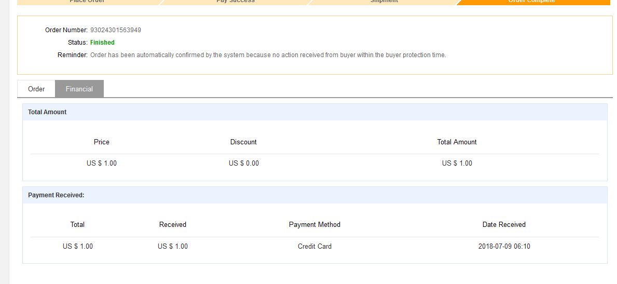Screen dimensions: 617x284
Task: Select the Financial tab
Action: point(79,89)
